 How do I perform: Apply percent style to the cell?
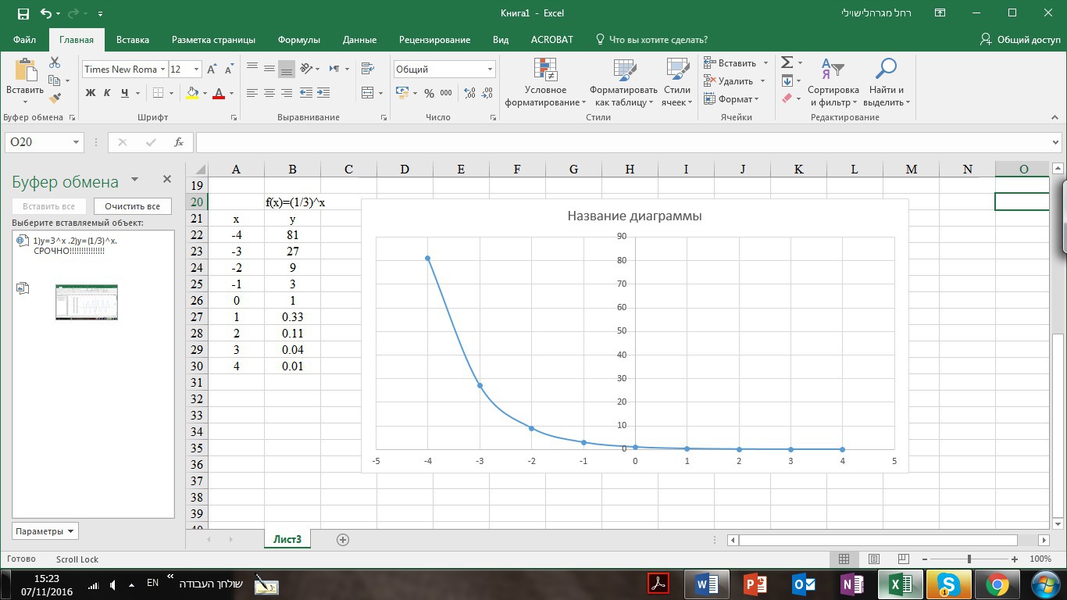tap(429, 93)
